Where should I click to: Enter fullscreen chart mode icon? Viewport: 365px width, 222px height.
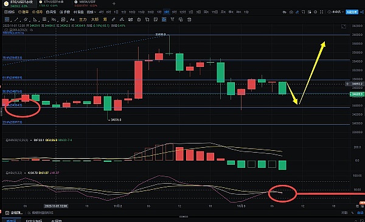pos(321,12)
